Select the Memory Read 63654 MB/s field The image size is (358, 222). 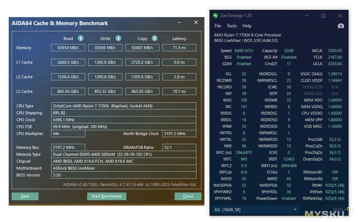click(x=68, y=48)
